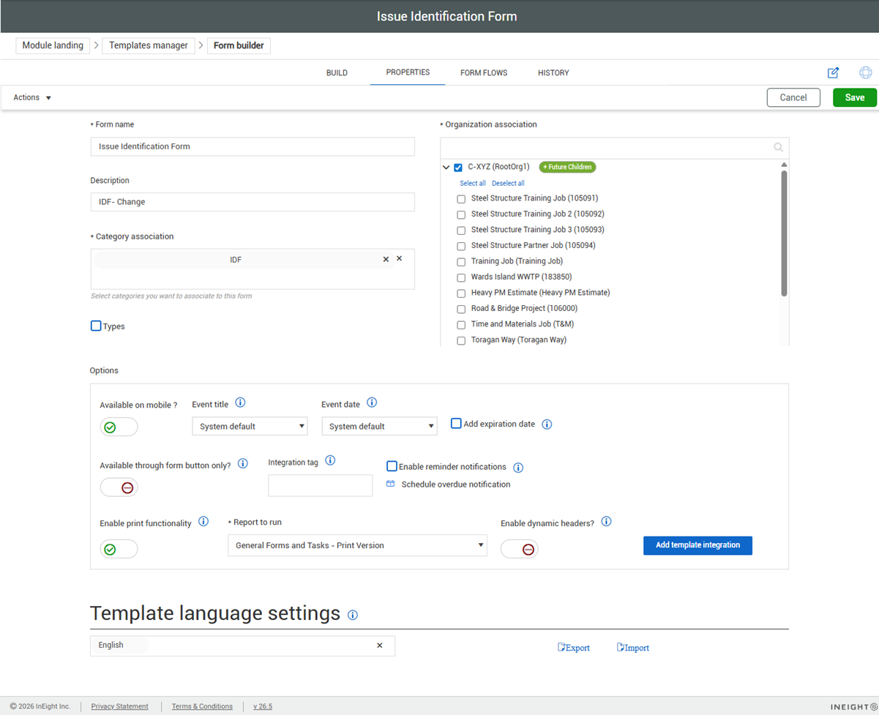This screenshot has width=879, height=715.
Task: Click Schedule overdue notification link
Action: pos(456,484)
